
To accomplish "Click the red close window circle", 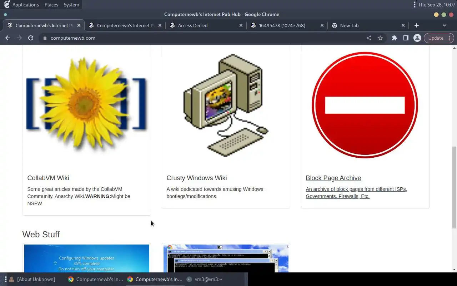I will coord(451,15).
